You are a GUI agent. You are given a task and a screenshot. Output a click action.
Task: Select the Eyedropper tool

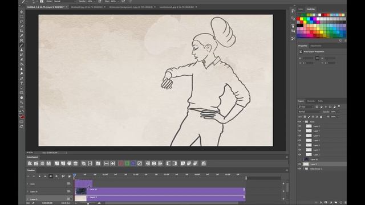point(22,35)
